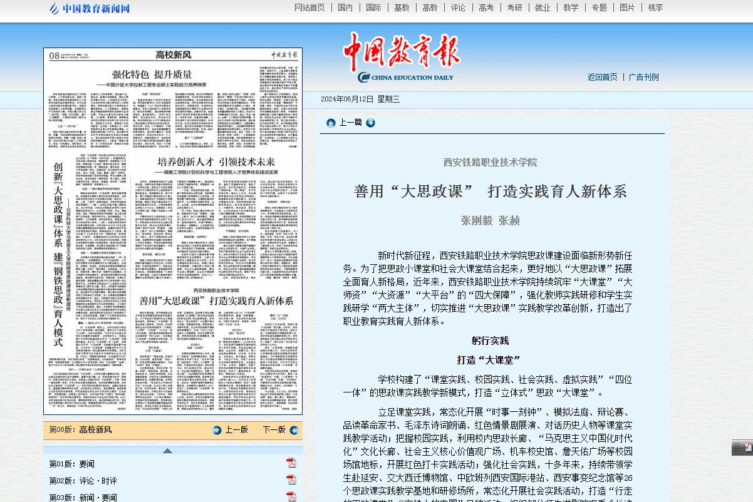
Task: Open the 广告刊例 link
Action: coord(643,77)
